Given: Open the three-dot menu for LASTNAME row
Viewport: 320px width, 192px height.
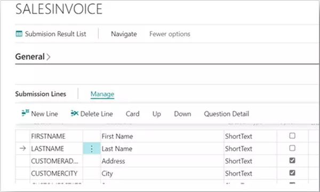Looking at the screenshot, I should pos(92,149).
